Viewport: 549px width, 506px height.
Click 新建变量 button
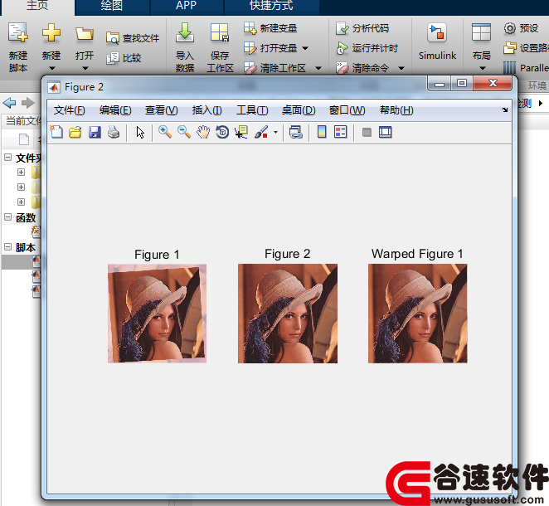(270, 28)
